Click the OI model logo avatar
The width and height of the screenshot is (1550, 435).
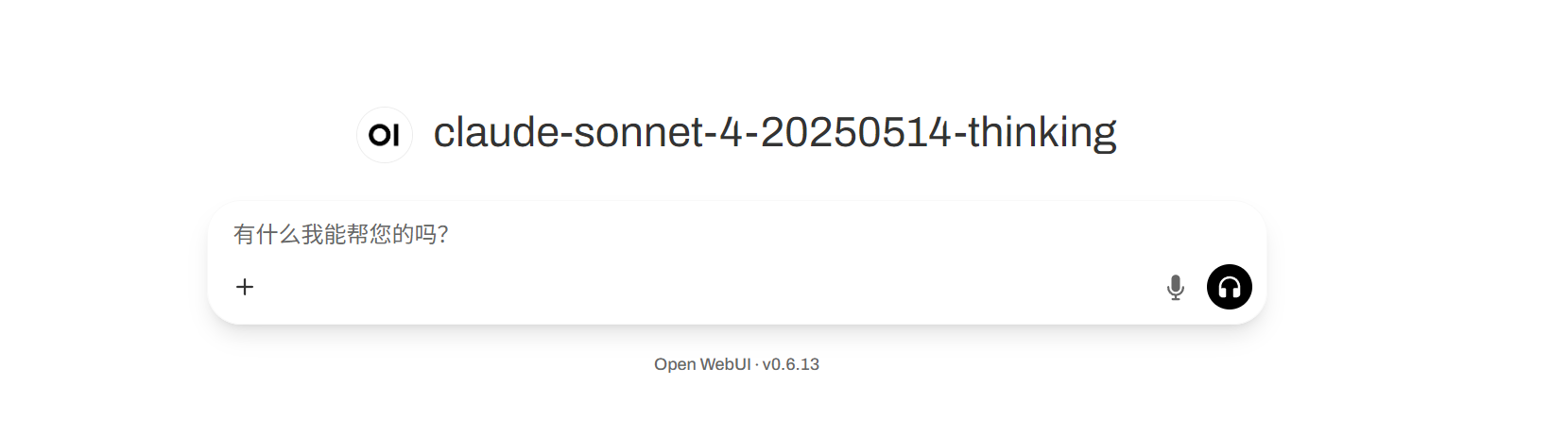pos(385,135)
